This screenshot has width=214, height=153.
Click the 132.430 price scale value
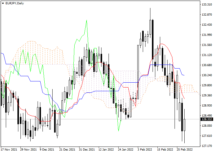click(x=207, y=25)
